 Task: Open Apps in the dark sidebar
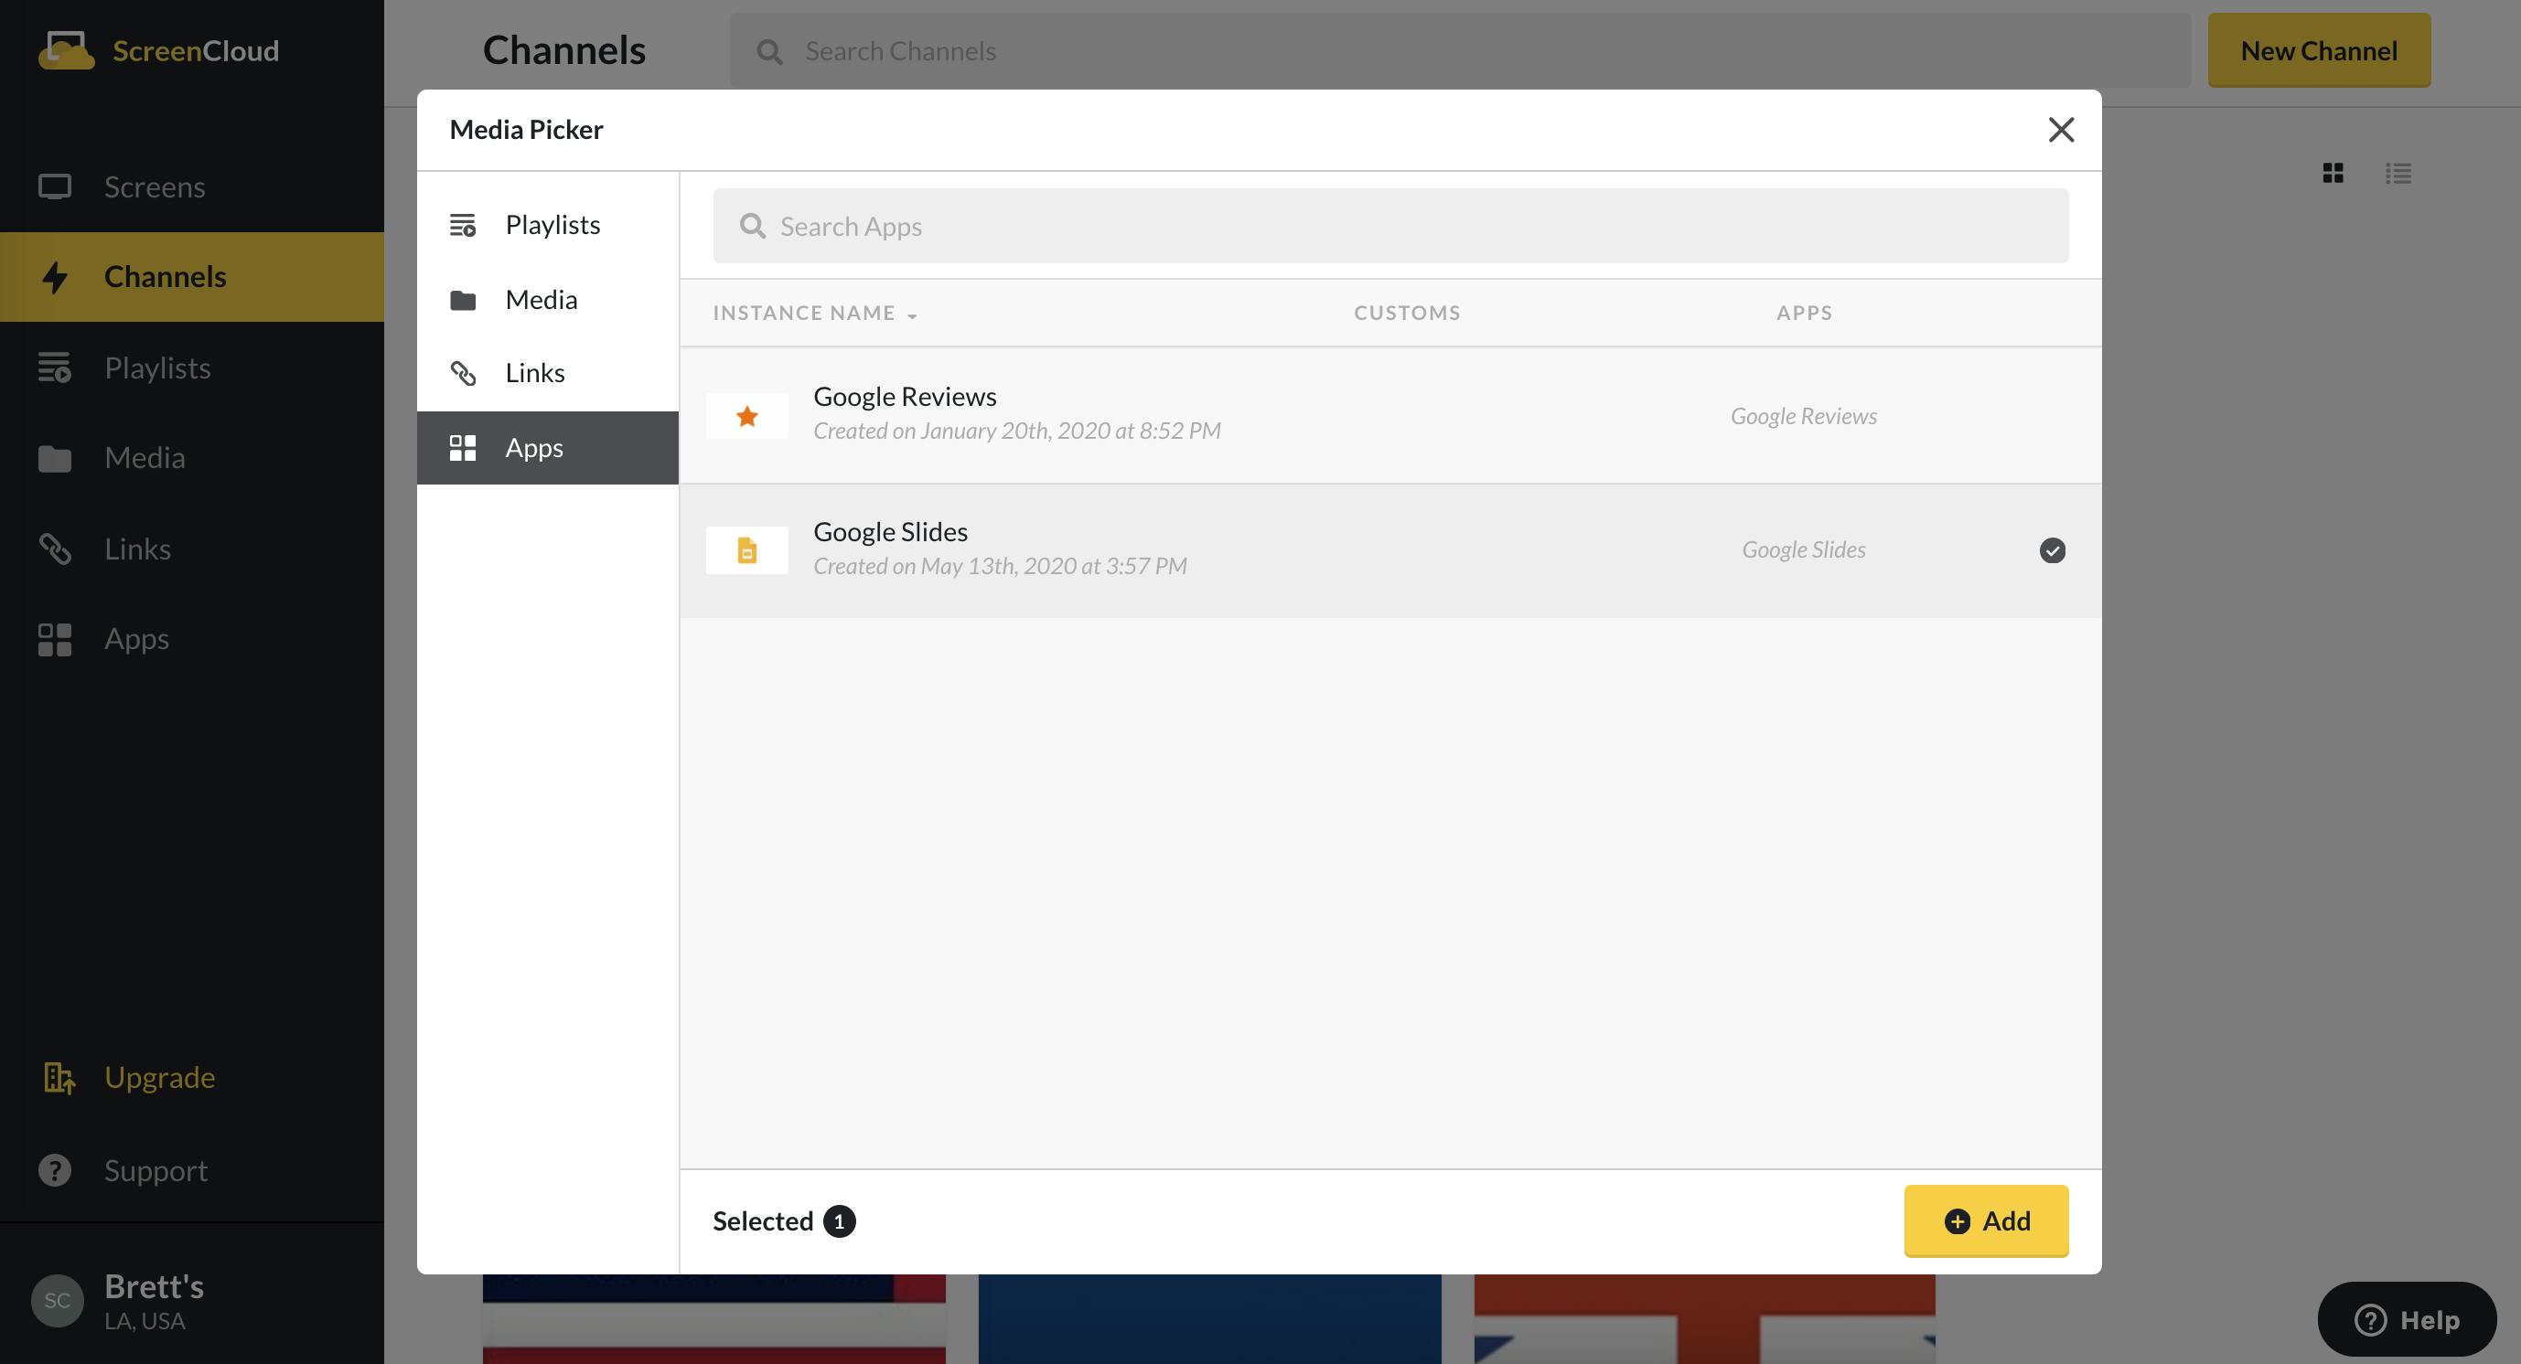[192, 638]
